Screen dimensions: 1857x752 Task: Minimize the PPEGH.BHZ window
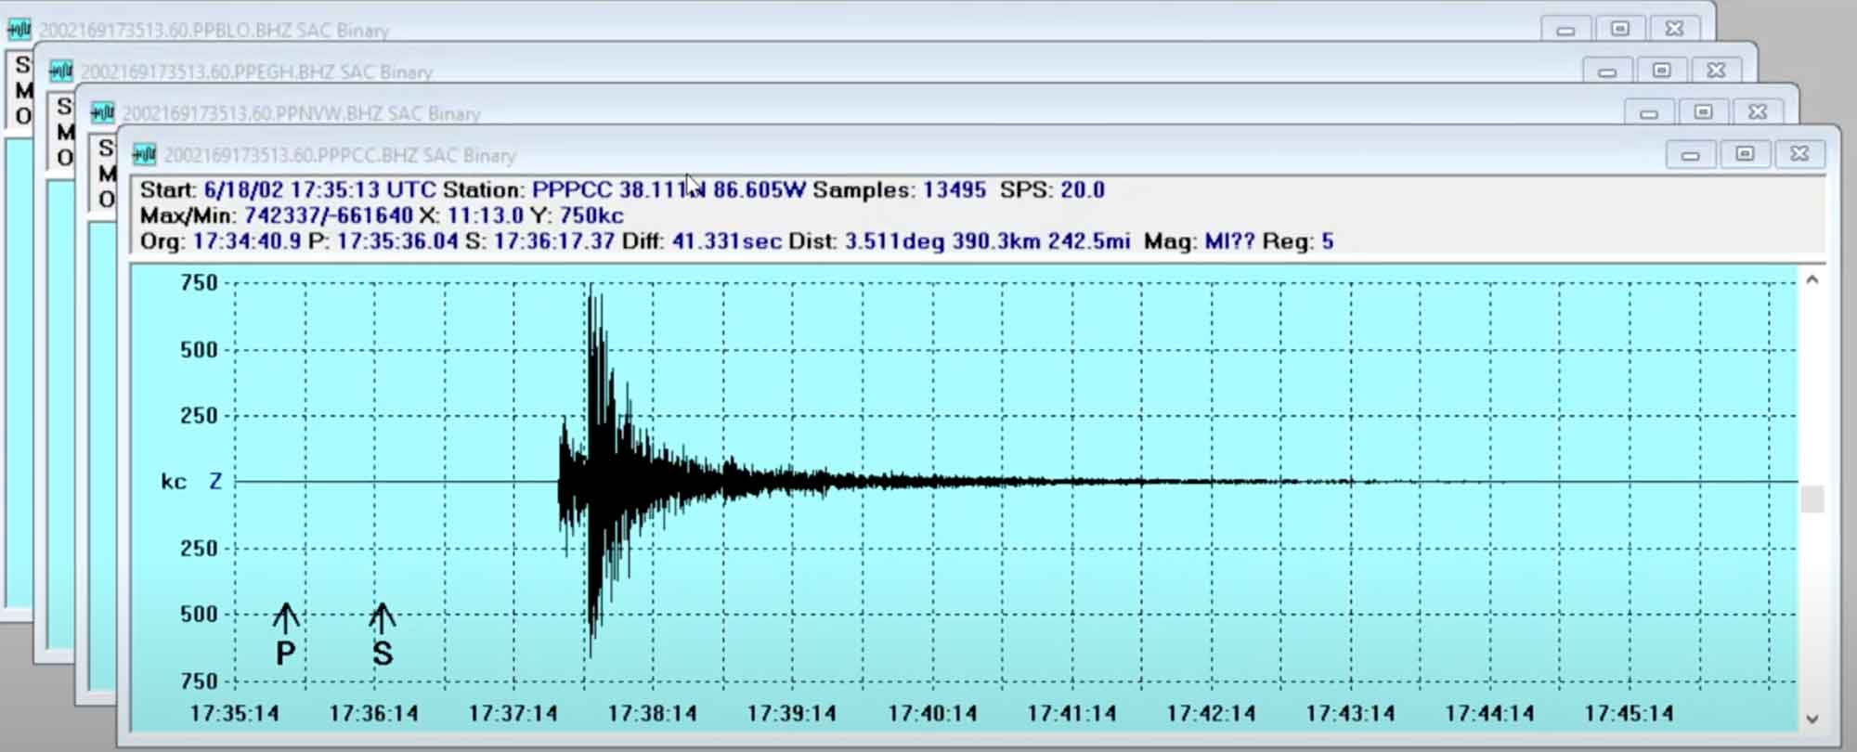1607,71
